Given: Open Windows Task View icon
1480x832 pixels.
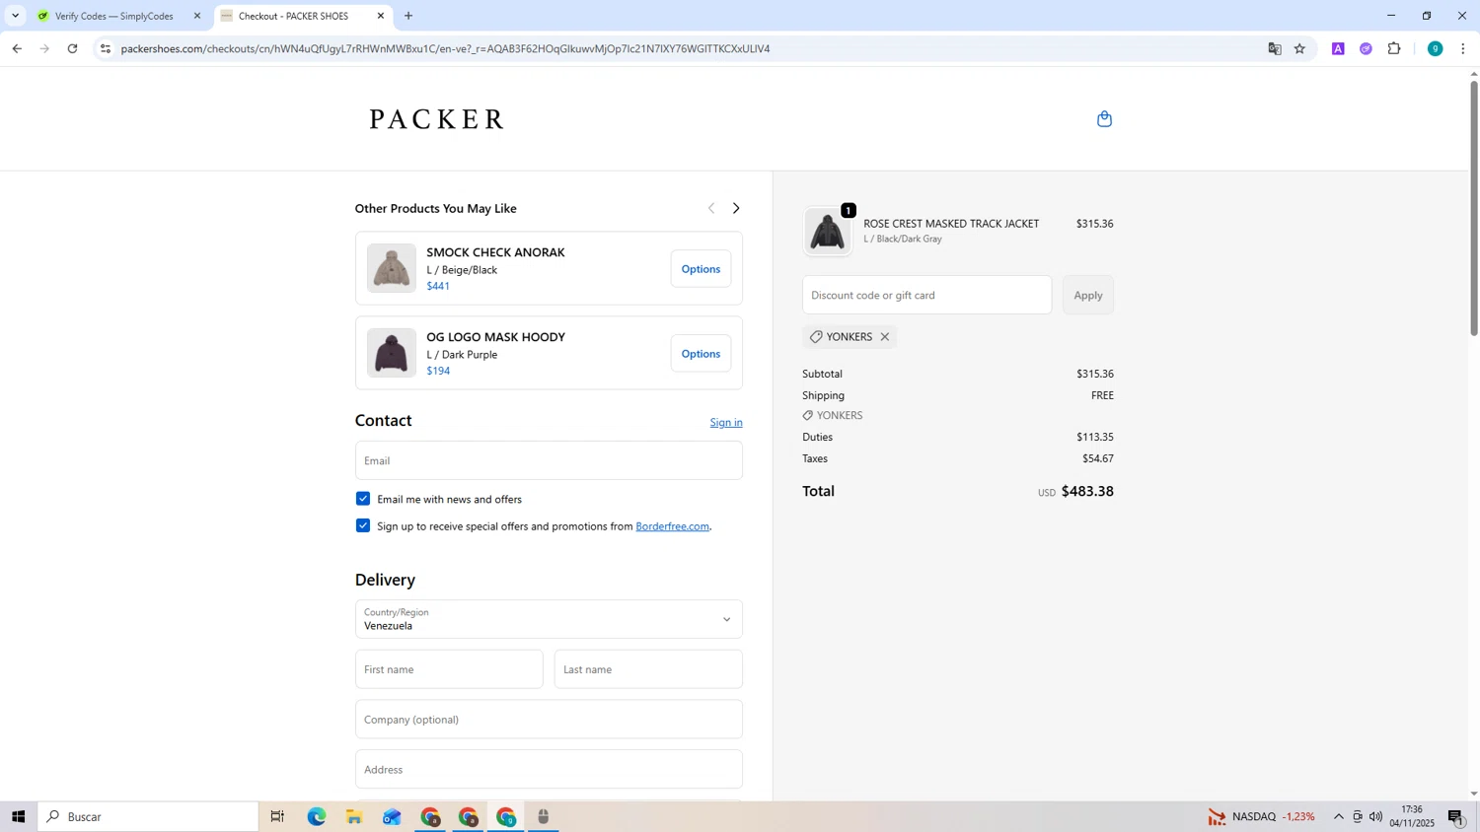Looking at the screenshot, I should pyautogui.click(x=277, y=816).
